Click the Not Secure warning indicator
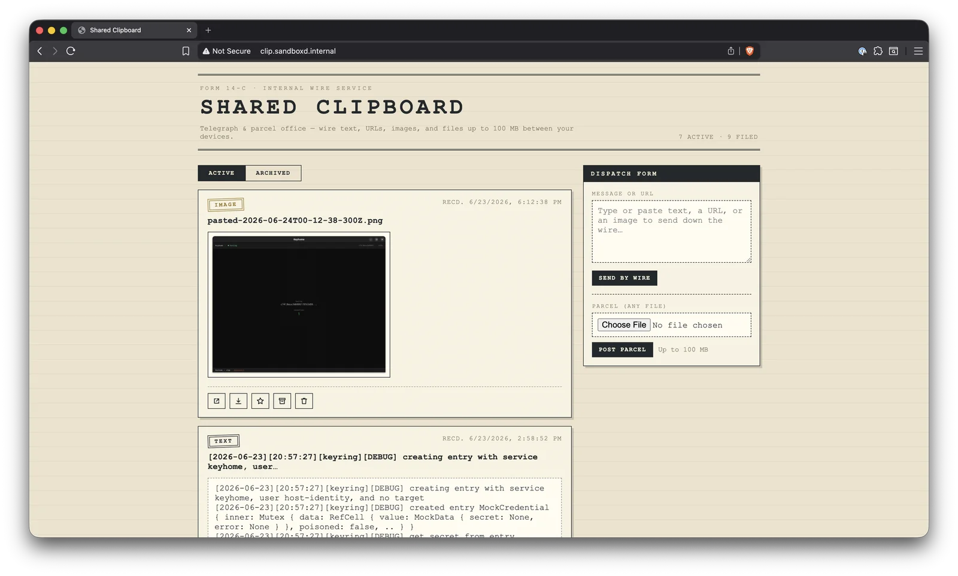The width and height of the screenshot is (958, 576). click(x=226, y=51)
